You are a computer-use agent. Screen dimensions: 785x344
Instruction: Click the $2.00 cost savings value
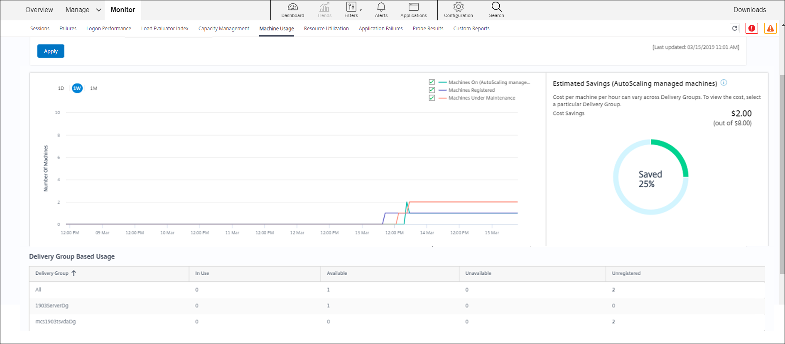(741, 113)
